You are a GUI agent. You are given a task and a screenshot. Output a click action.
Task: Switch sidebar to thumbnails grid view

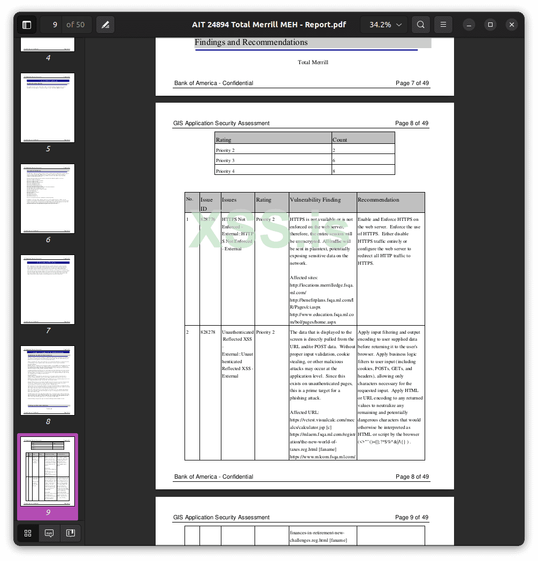(x=28, y=533)
